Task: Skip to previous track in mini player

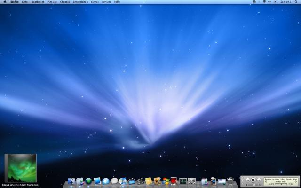Action: pos(248,180)
